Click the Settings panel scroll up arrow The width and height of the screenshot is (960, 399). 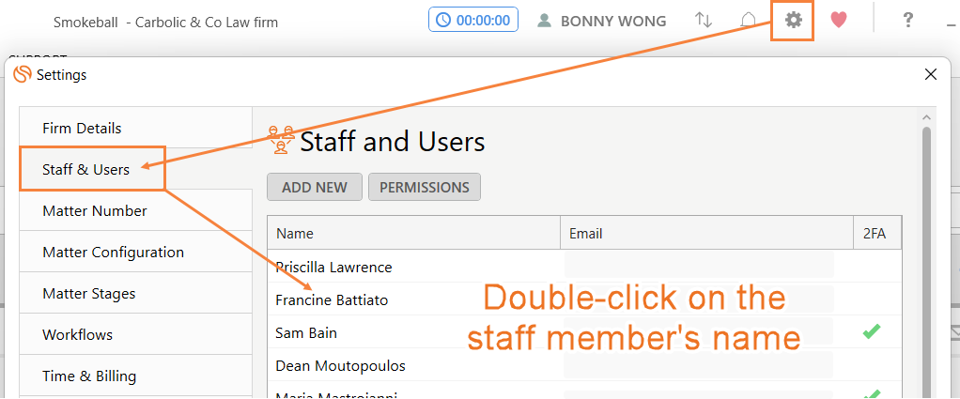click(x=926, y=117)
